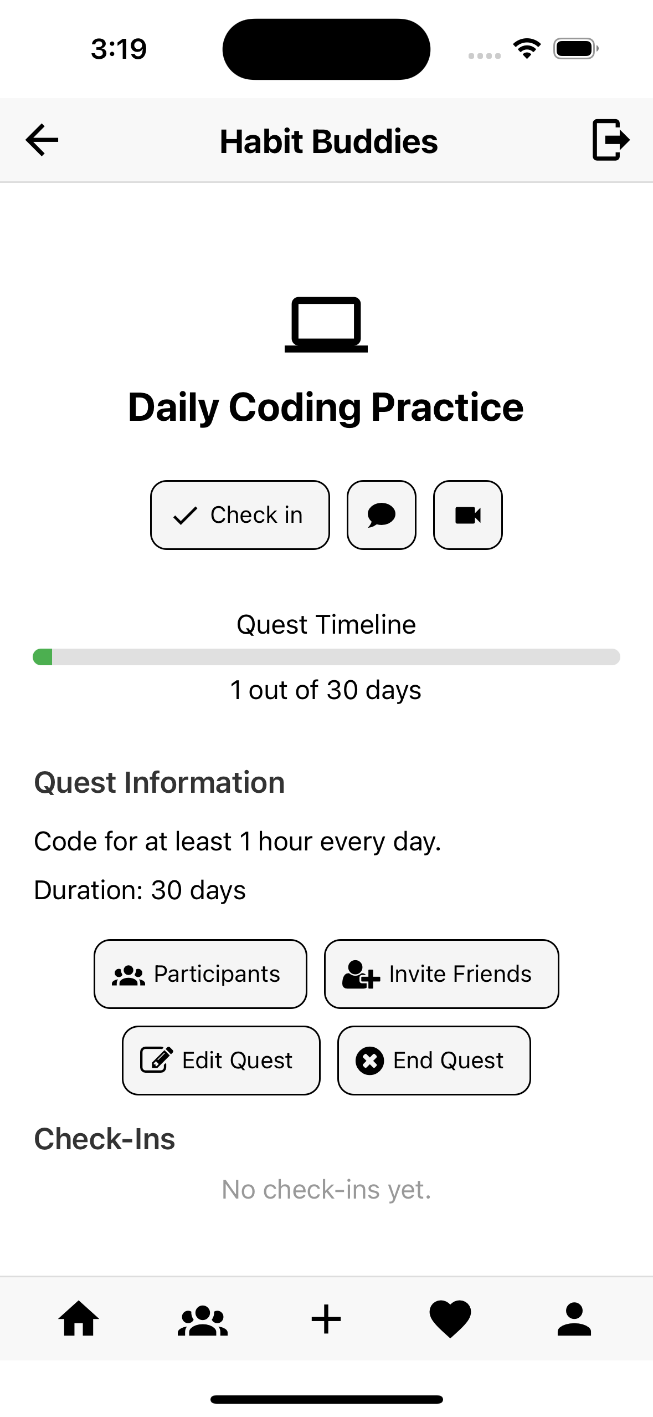Tap the "1 out of 30 days" label

click(x=326, y=690)
